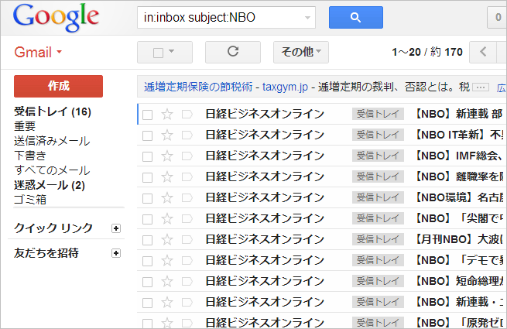
Task: Star the 【NBO環境】名古 email
Action: click(167, 198)
